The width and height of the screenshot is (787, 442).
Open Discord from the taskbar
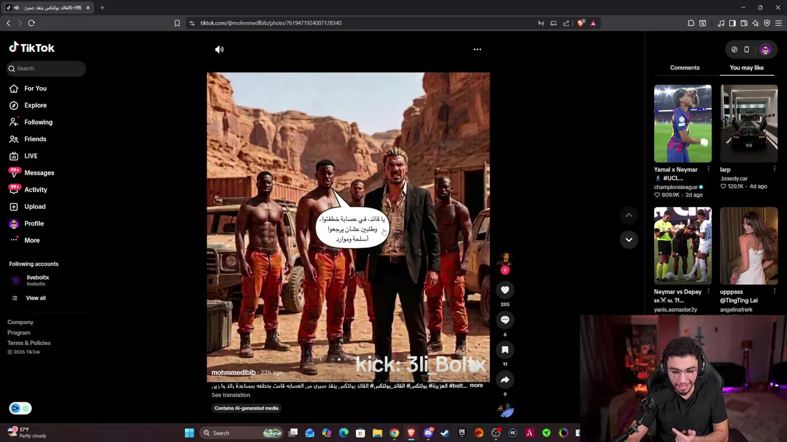click(428, 433)
